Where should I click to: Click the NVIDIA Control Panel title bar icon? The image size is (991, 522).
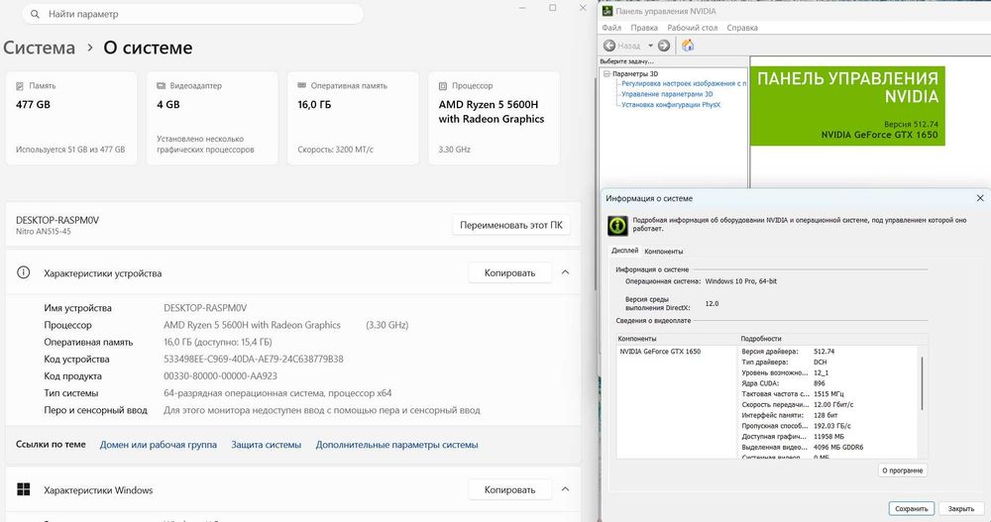point(607,11)
